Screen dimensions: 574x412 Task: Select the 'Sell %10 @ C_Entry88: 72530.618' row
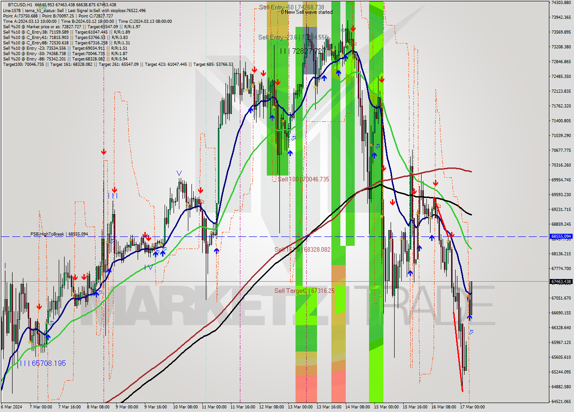pos(66,43)
